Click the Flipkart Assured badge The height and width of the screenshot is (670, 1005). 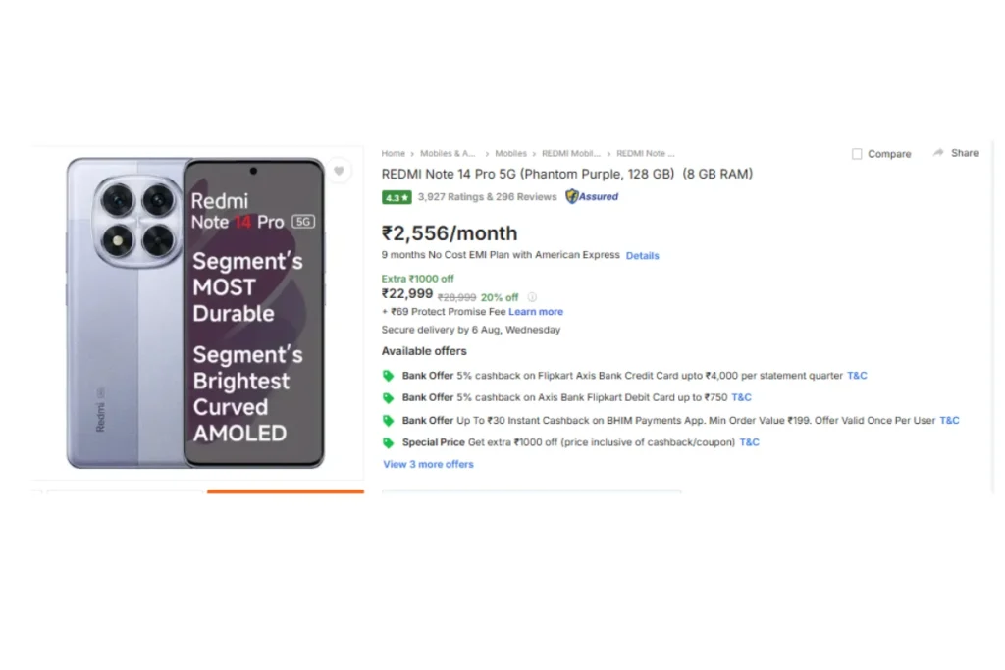pos(592,196)
